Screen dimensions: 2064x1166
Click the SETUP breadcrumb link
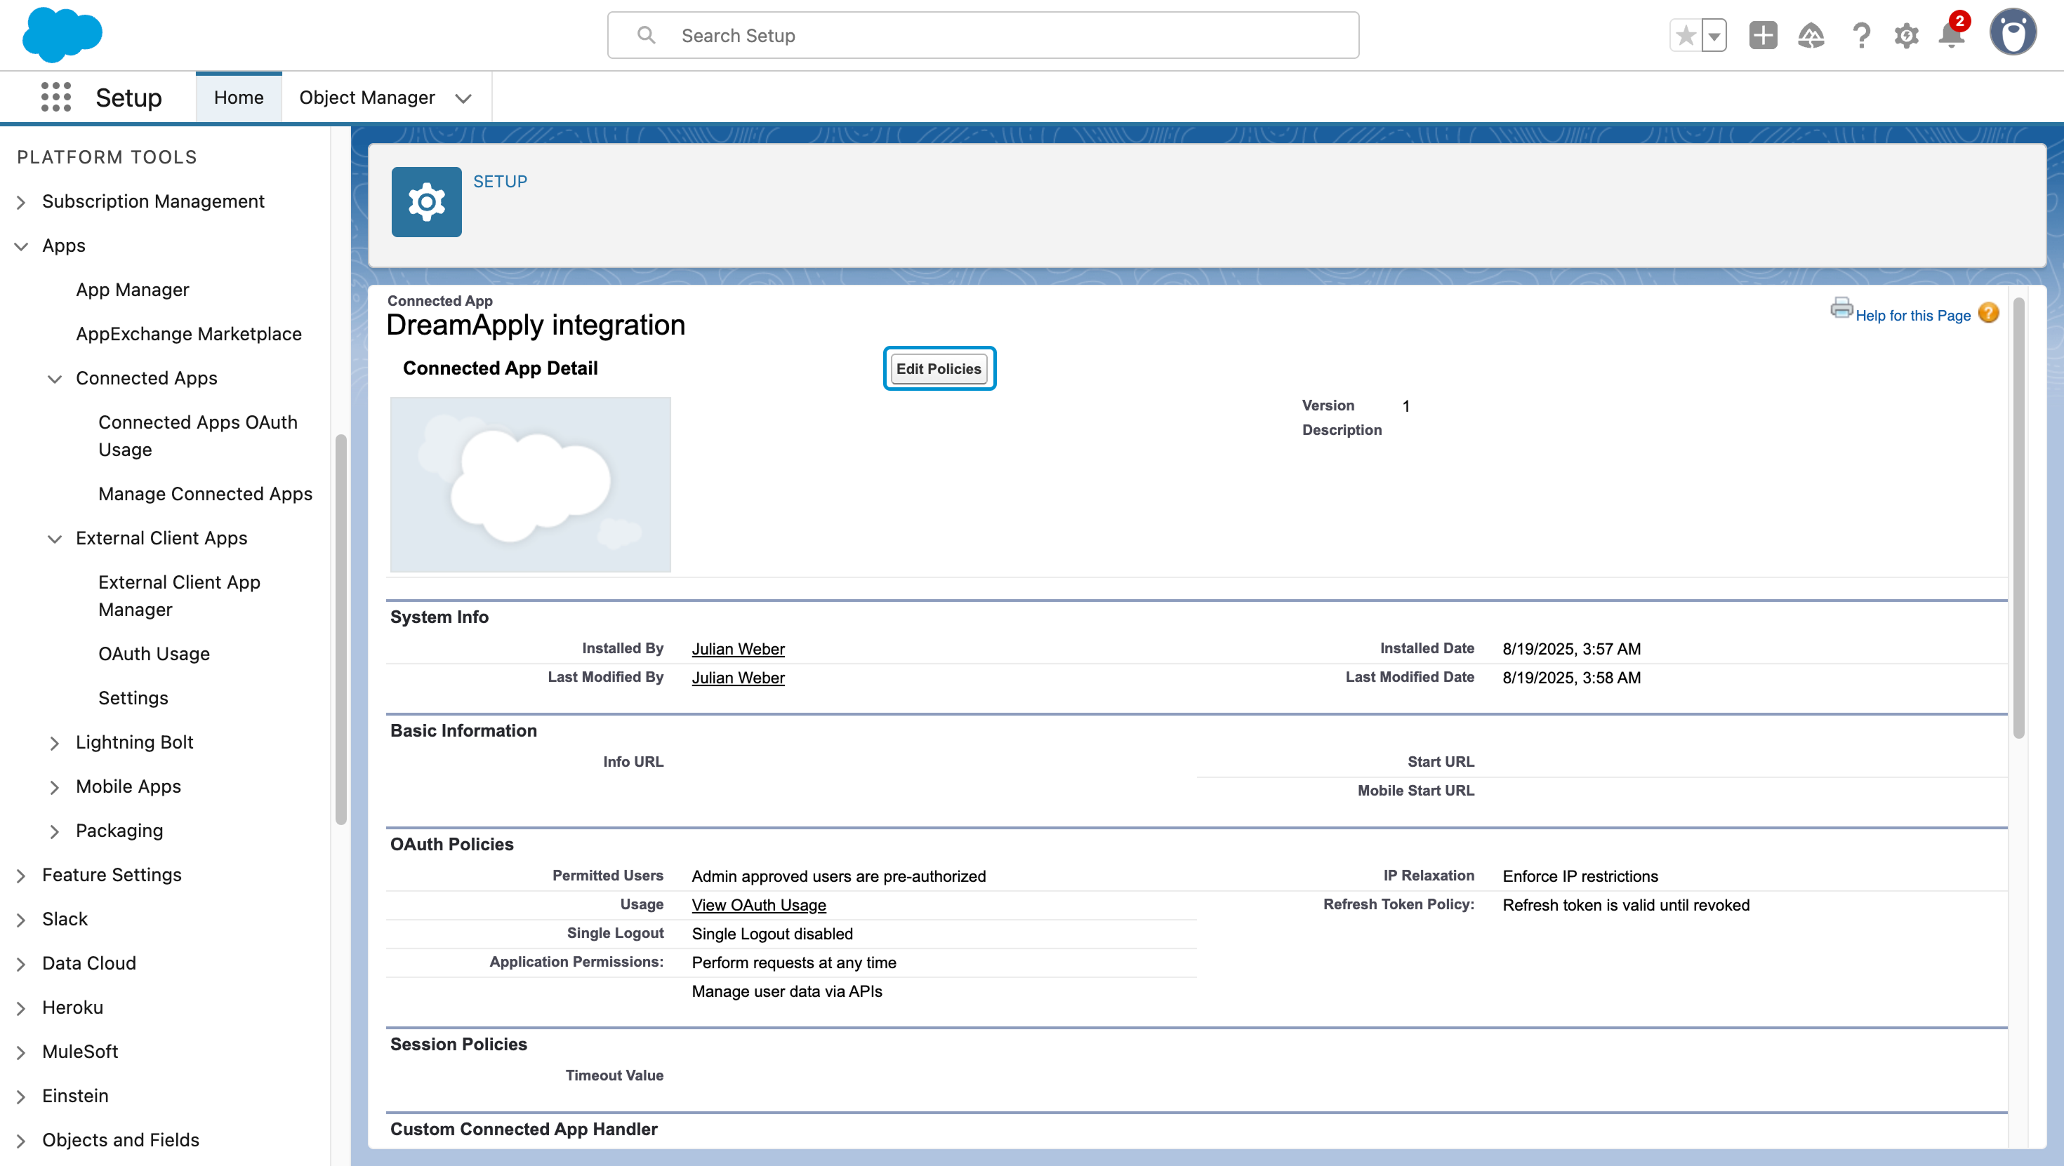500,181
